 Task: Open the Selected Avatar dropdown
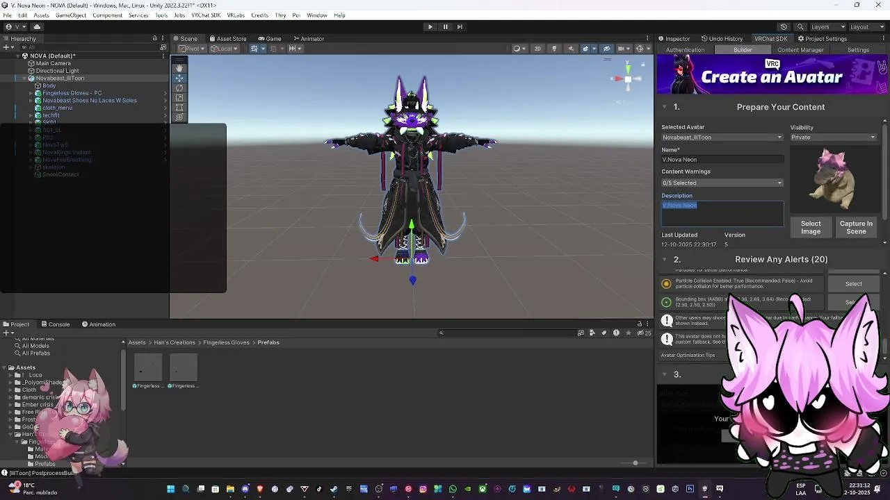722,137
